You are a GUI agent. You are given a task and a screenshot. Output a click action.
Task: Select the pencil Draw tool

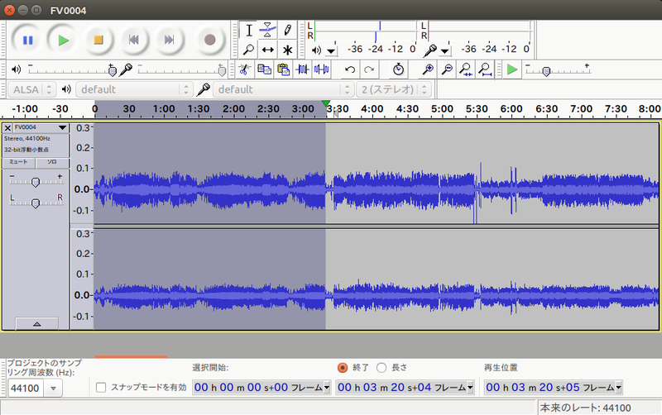[287, 31]
